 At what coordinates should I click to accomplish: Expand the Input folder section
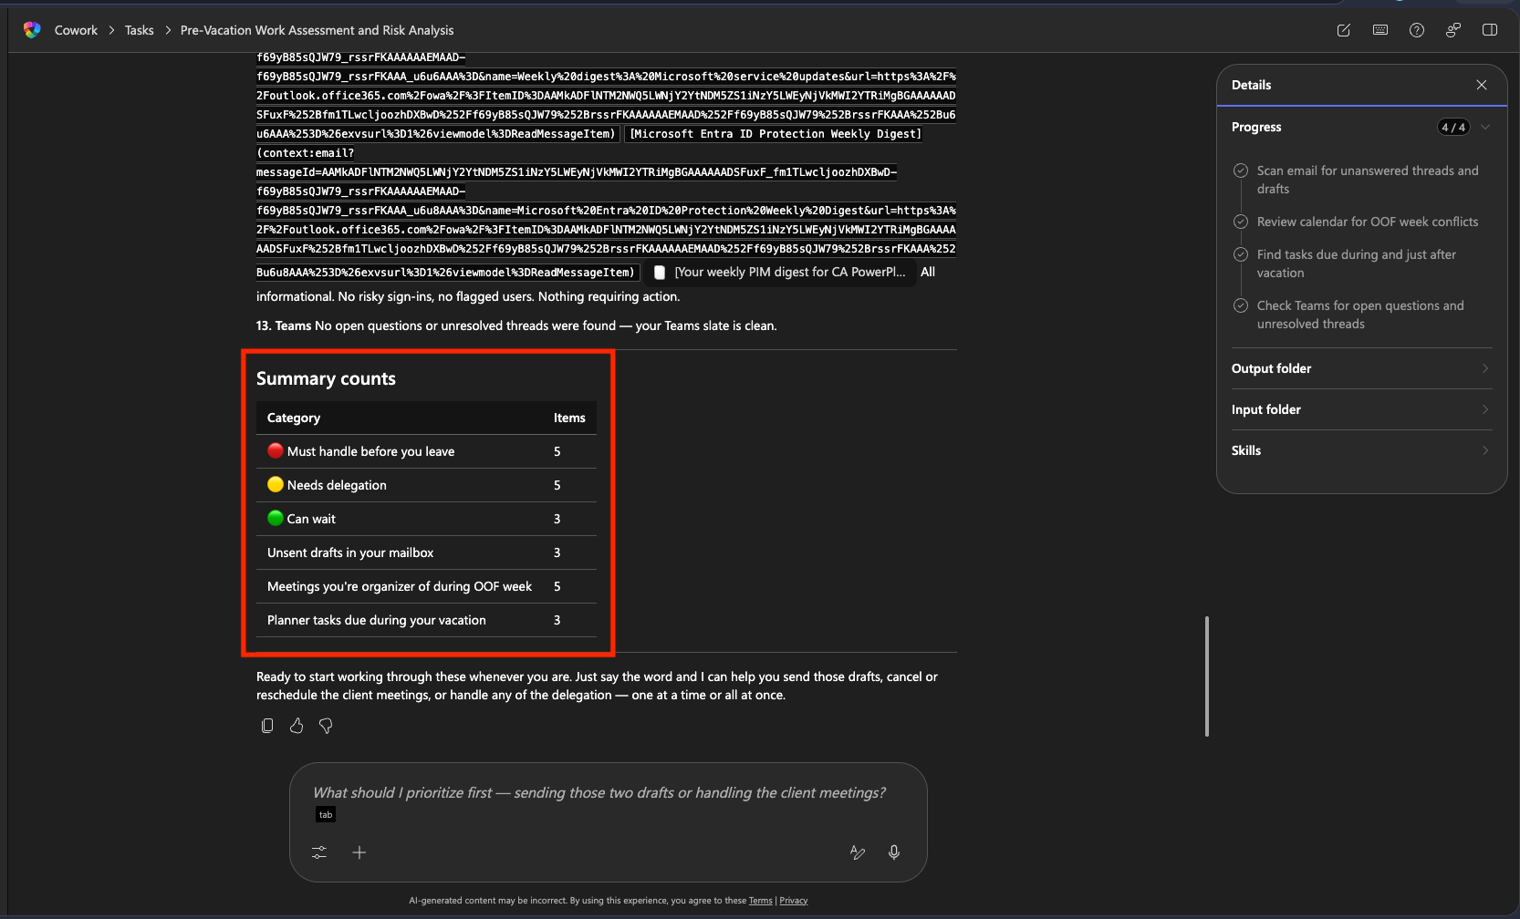click(1484, 409)
